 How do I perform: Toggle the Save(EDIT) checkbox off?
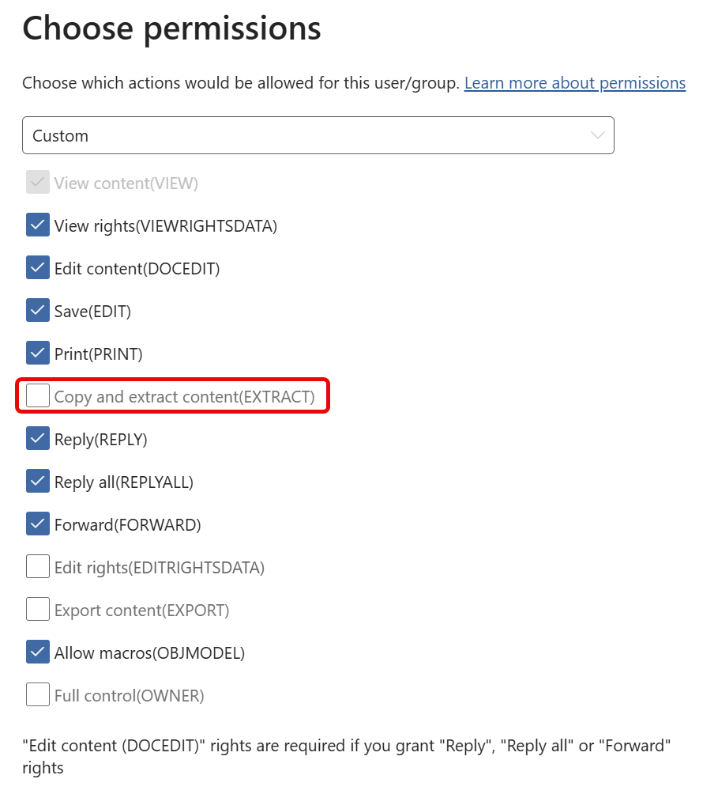tap(37, 310)
